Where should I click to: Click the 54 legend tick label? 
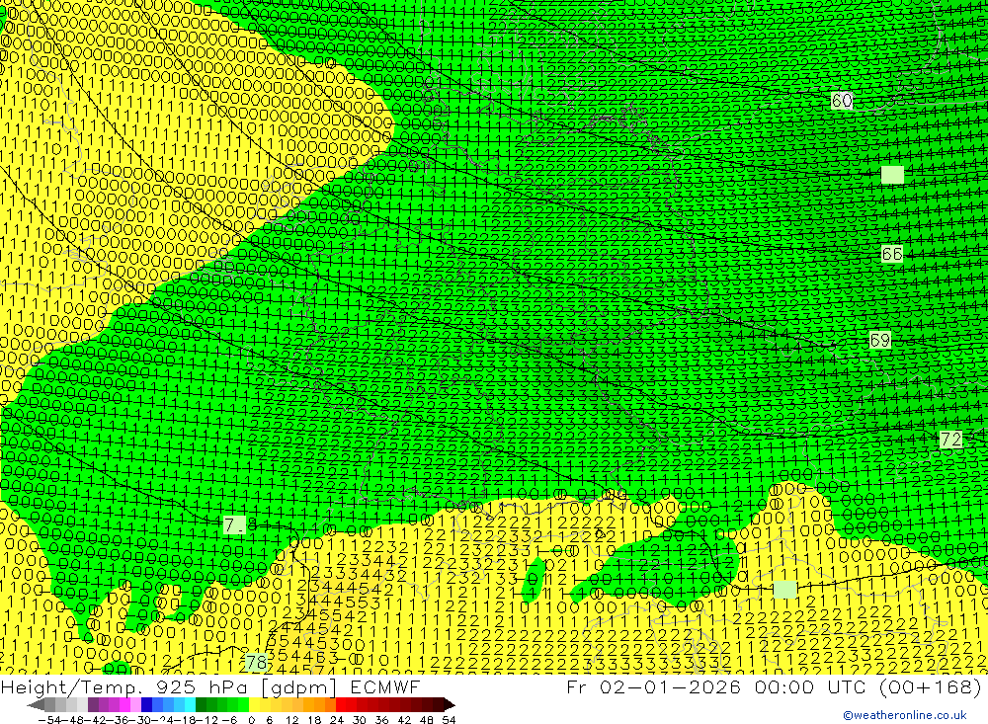click(x=449, y=720)
